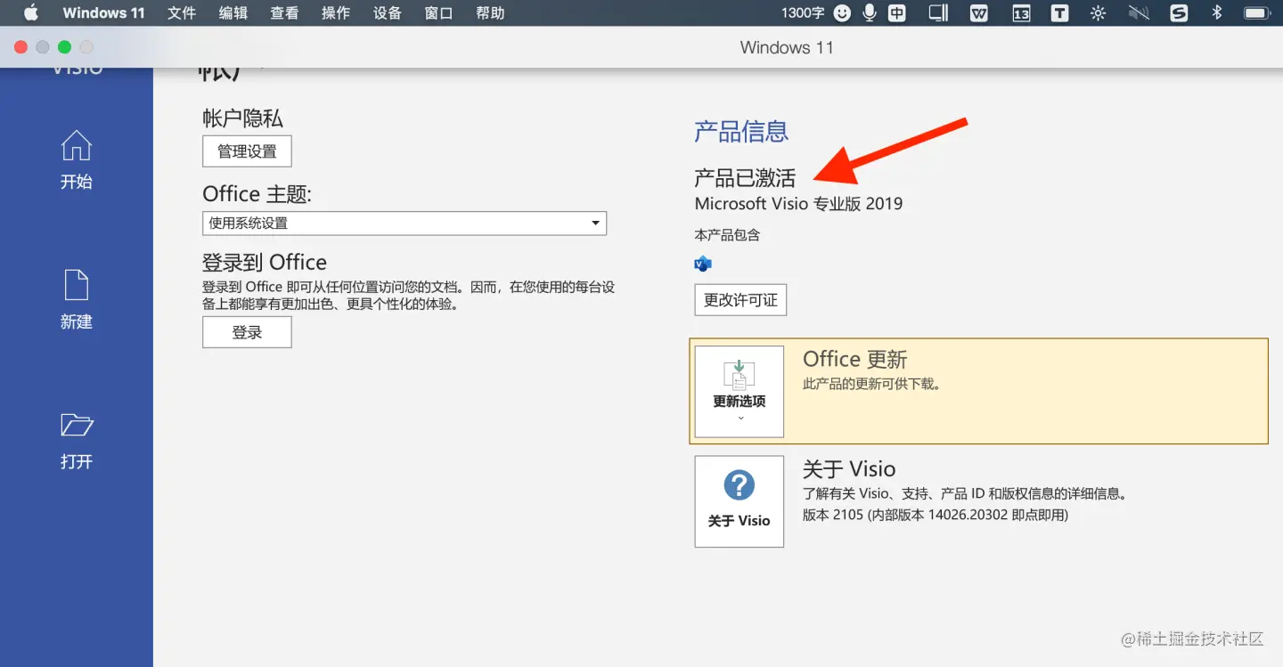The height and width of the screenshot is (667, 1283).
Task: Open the 更新选项 update options dropdown
Action: coord(740,392)
